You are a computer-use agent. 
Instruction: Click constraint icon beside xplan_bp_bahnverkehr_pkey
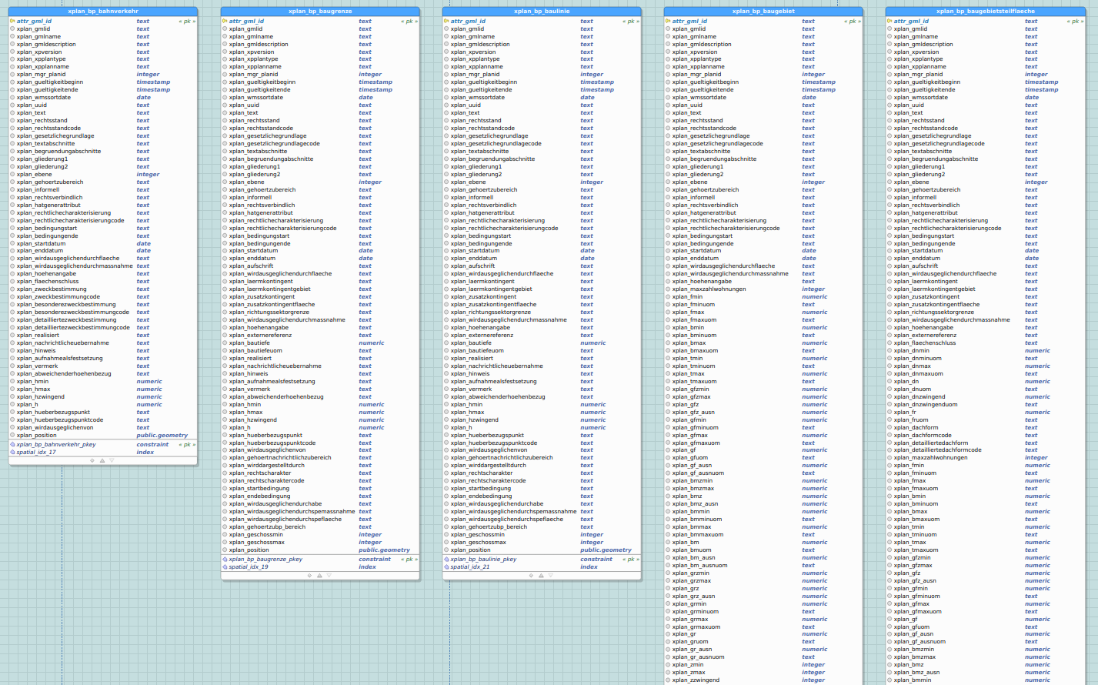pyautogui.click(x=12, y=445)
